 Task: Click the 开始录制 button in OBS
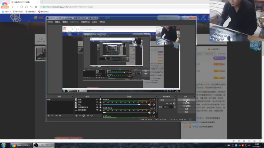point(186,103)
